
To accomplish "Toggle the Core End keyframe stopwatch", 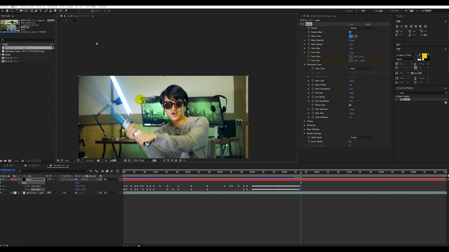I will click(25, 189).
